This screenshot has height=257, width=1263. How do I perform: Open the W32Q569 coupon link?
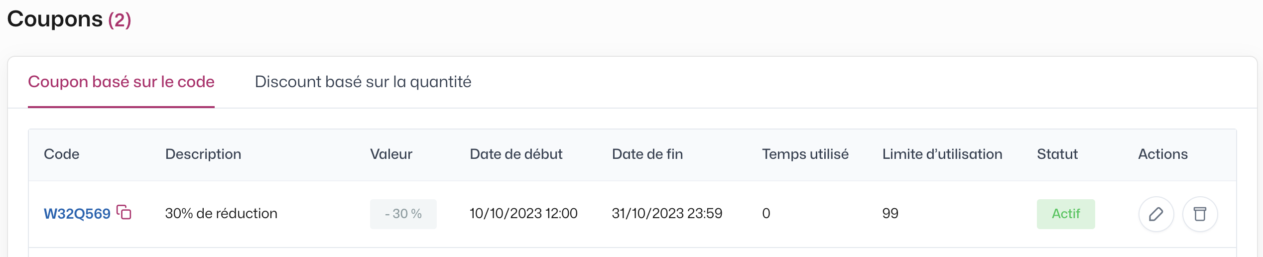(77, 214)
